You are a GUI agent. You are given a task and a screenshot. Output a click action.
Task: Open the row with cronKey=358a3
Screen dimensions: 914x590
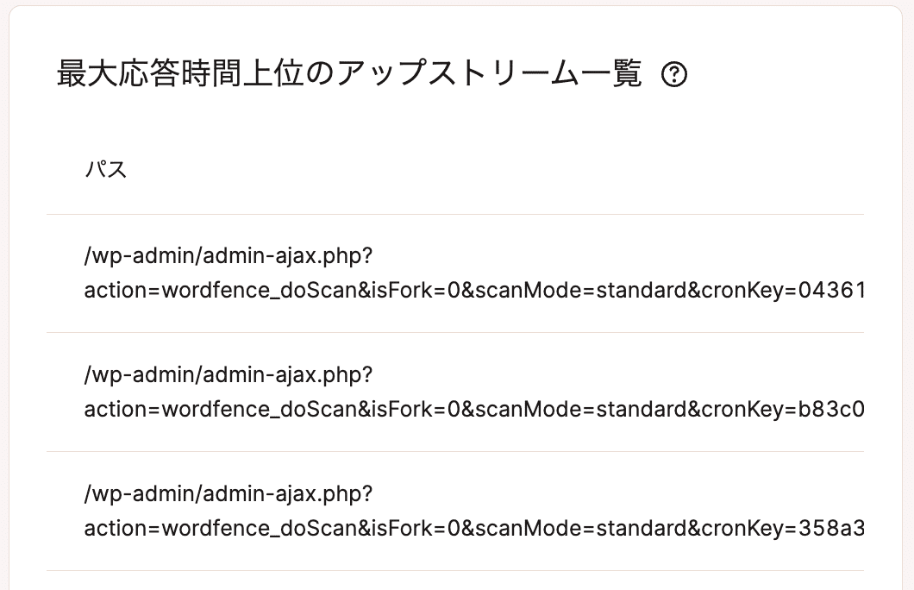click(455, 512)
